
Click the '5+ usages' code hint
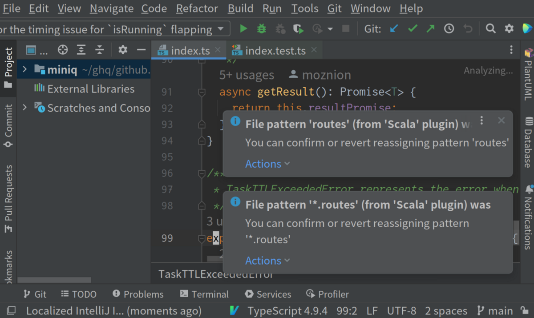tap(247, 75)
